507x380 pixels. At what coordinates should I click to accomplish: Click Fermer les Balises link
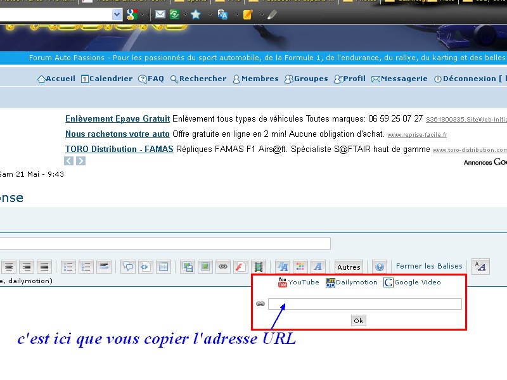point(429,266)
